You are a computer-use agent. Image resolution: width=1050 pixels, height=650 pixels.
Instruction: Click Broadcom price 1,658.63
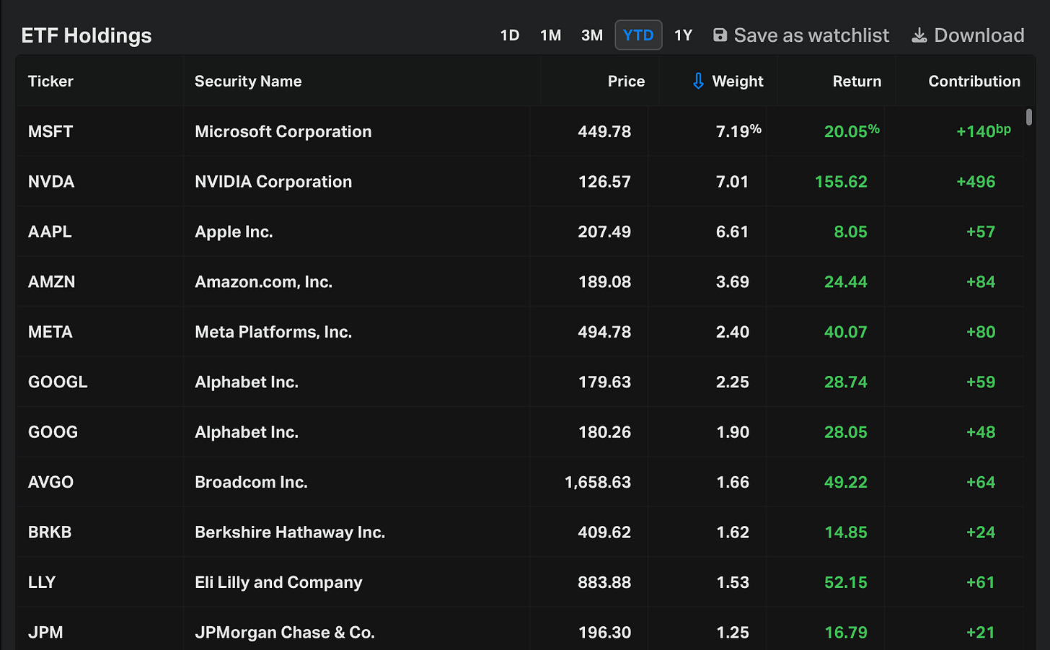click(x=598, y=482)
